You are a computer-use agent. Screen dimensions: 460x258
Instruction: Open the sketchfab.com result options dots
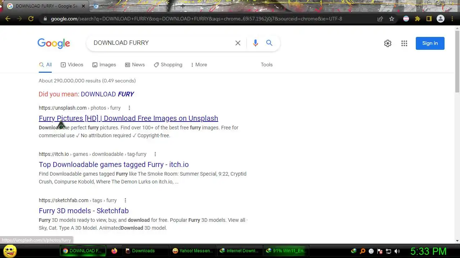125,200
